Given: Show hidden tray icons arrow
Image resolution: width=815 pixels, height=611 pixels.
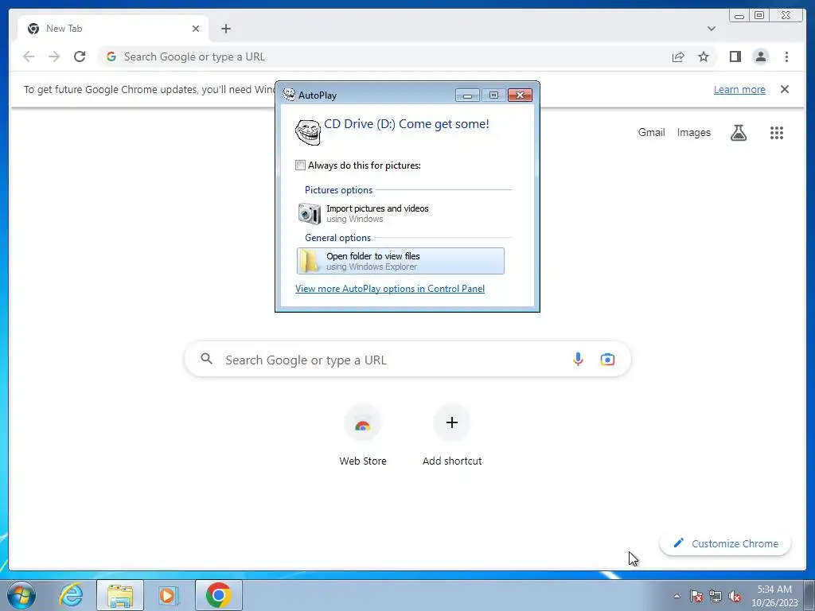Looking at the screenshot, I should coord(677,596).
